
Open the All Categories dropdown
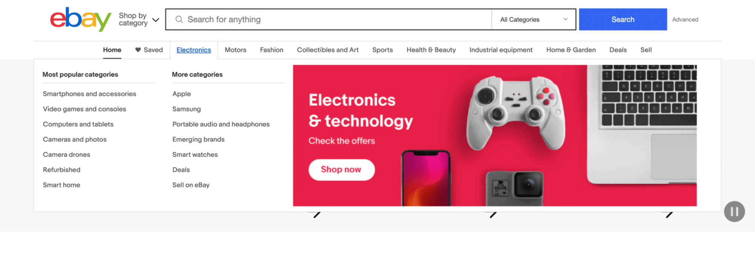pyautogui.click(x=533, y=19)
